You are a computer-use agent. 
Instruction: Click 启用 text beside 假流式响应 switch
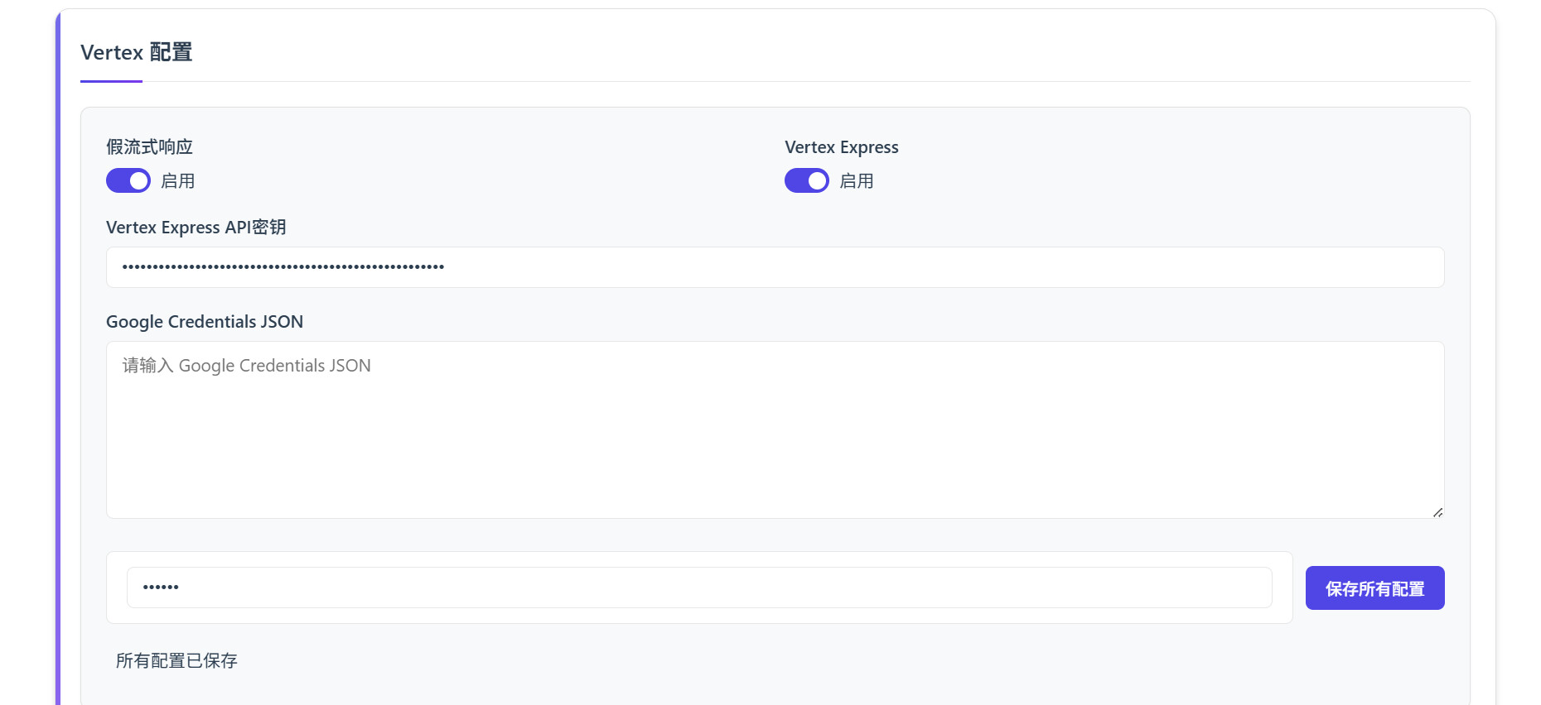point(177,181)
